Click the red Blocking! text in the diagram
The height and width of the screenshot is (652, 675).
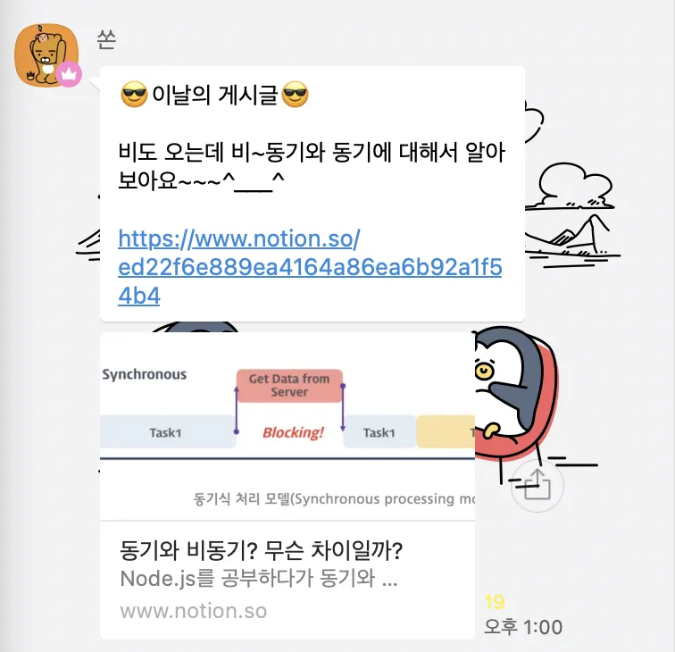coord(293,432)
